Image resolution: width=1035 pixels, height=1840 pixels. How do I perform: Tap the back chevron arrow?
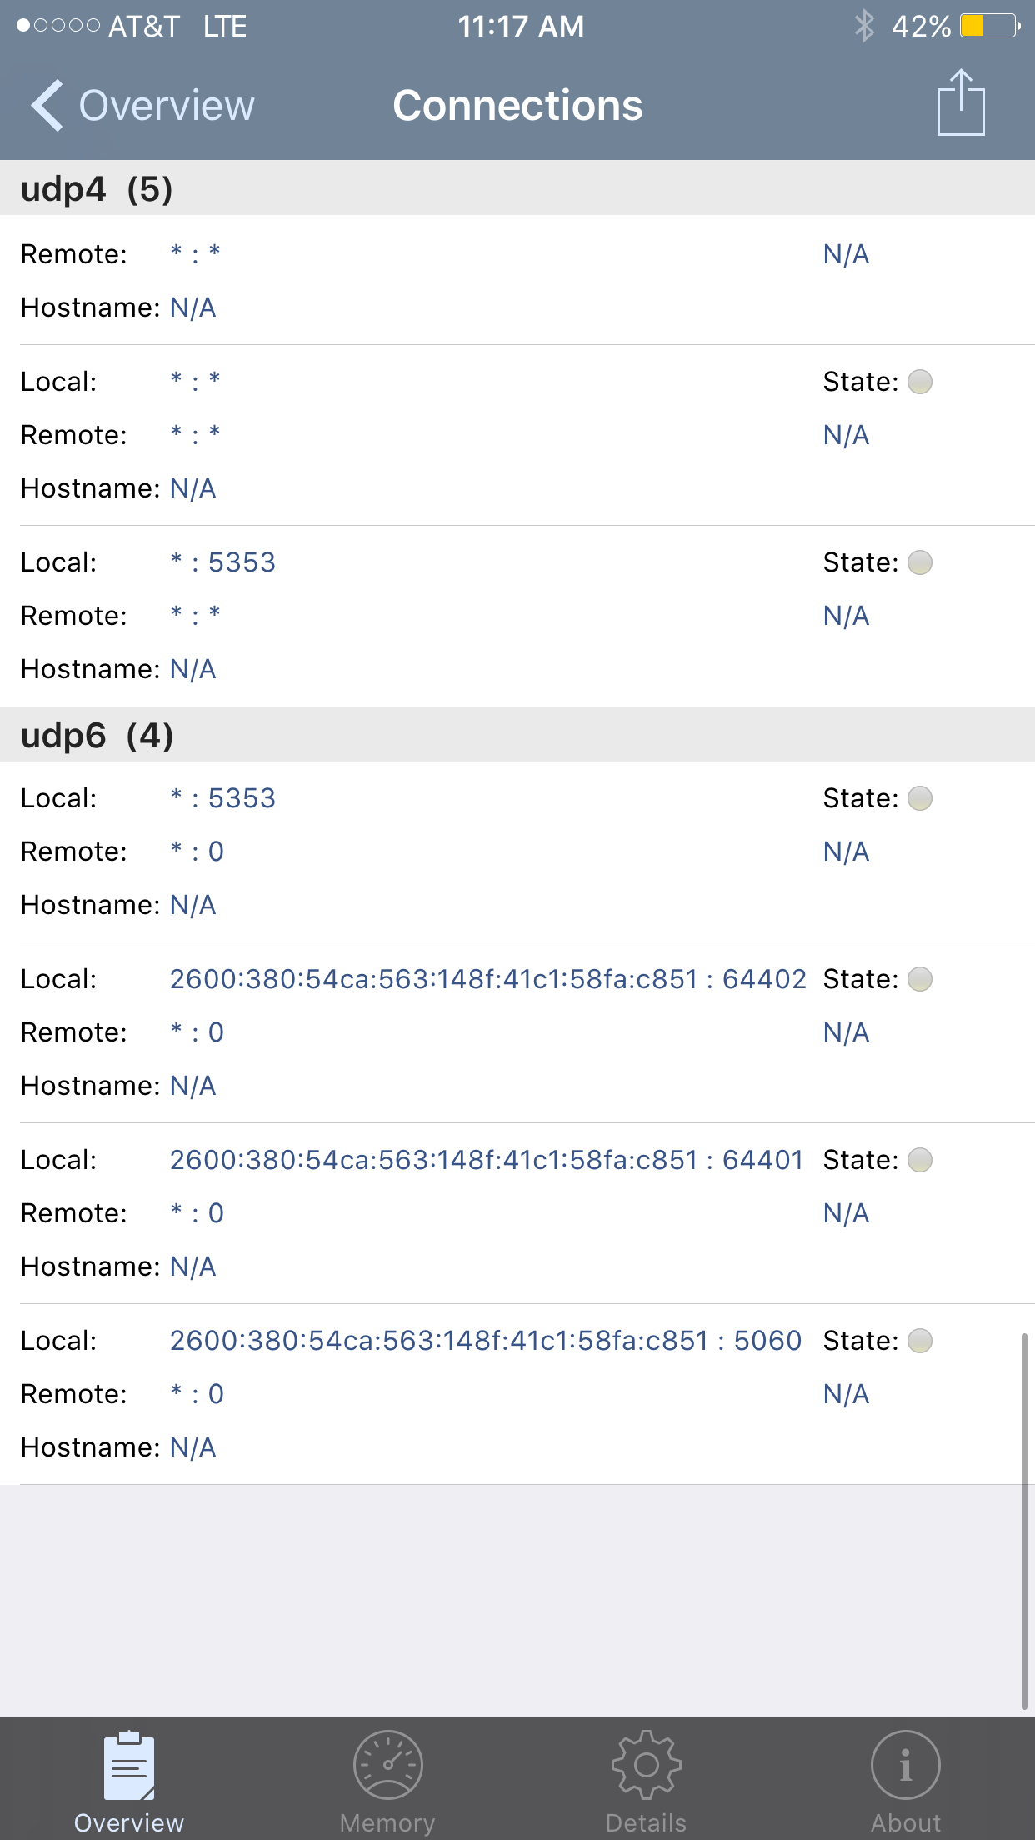tap(47, 106)
